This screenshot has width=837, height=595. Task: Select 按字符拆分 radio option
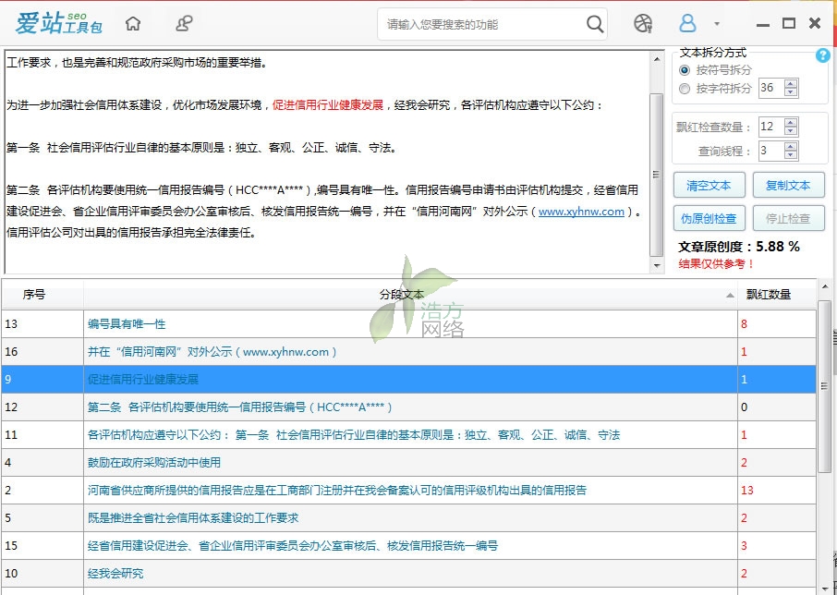[685, 89]
